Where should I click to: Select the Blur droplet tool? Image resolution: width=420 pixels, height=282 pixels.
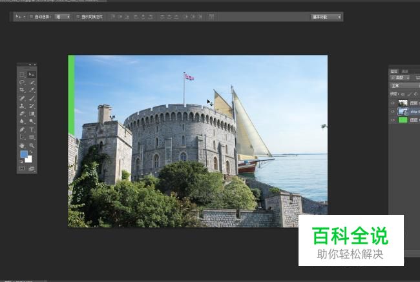click(x=22, y=121)
